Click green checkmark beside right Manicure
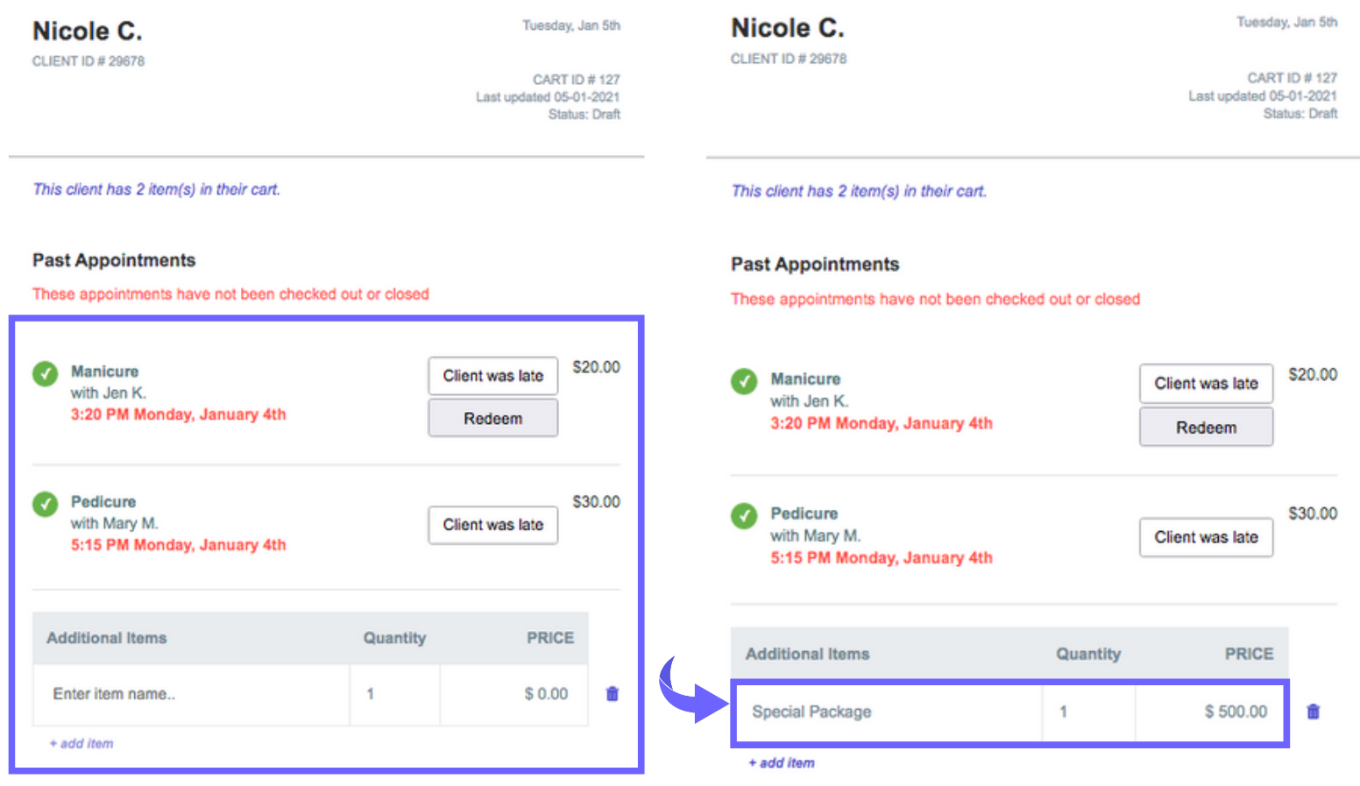Image resolution: width=1360 pixels, height=786 pixels. (744, 382)
